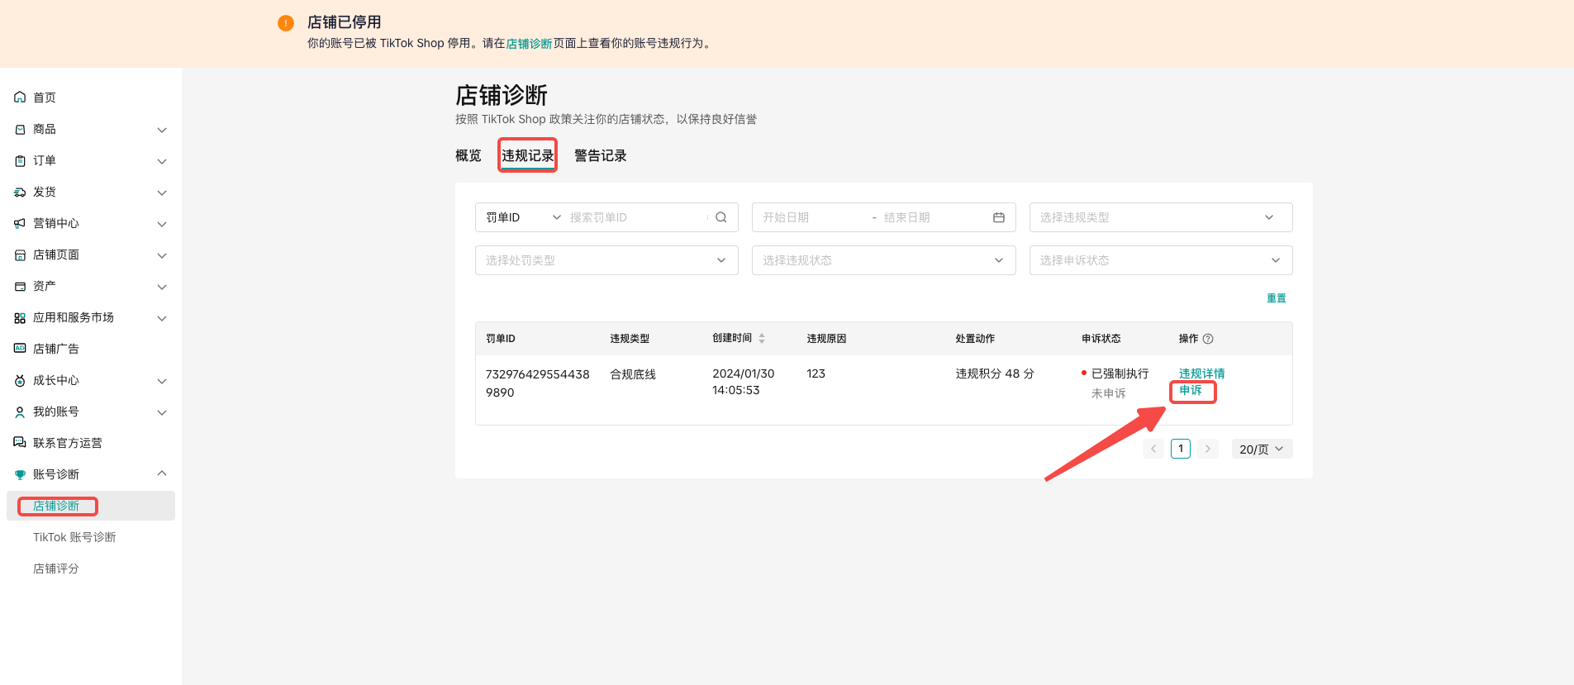
Task: Collapse the 账号诊断 sidebar section
Action: pos(162,473)
